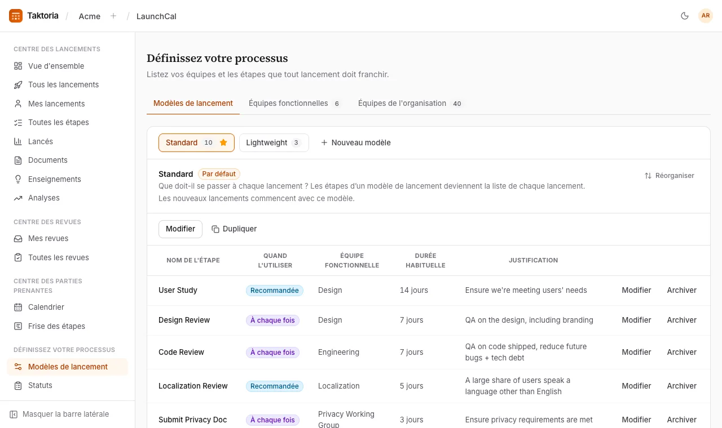The height and width of the screenshot is (428, 722).
Task: Click the plus icon next to Acme
Action: pos(113,16)
